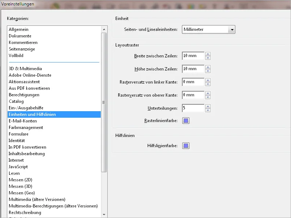Select Einheiten und Hilfslinien category

pyautogui.click(x=54, y=114)
